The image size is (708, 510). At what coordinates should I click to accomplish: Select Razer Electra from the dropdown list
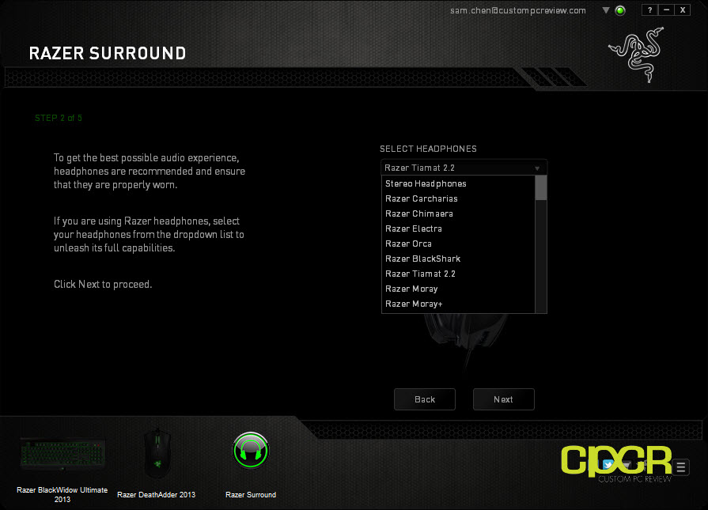458,229
